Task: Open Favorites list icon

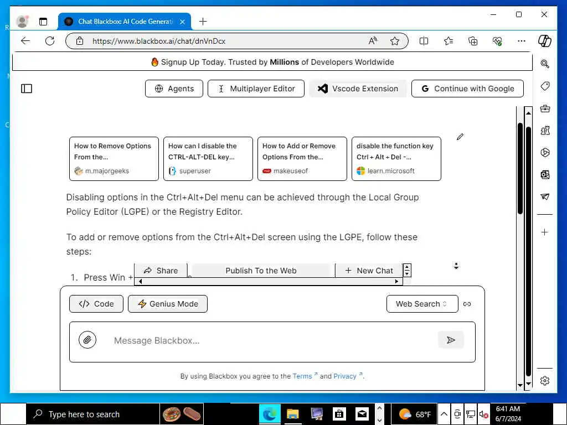Action: pos(449,41)
